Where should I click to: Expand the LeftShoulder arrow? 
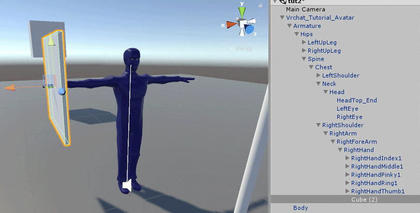[x=319, y=75]
